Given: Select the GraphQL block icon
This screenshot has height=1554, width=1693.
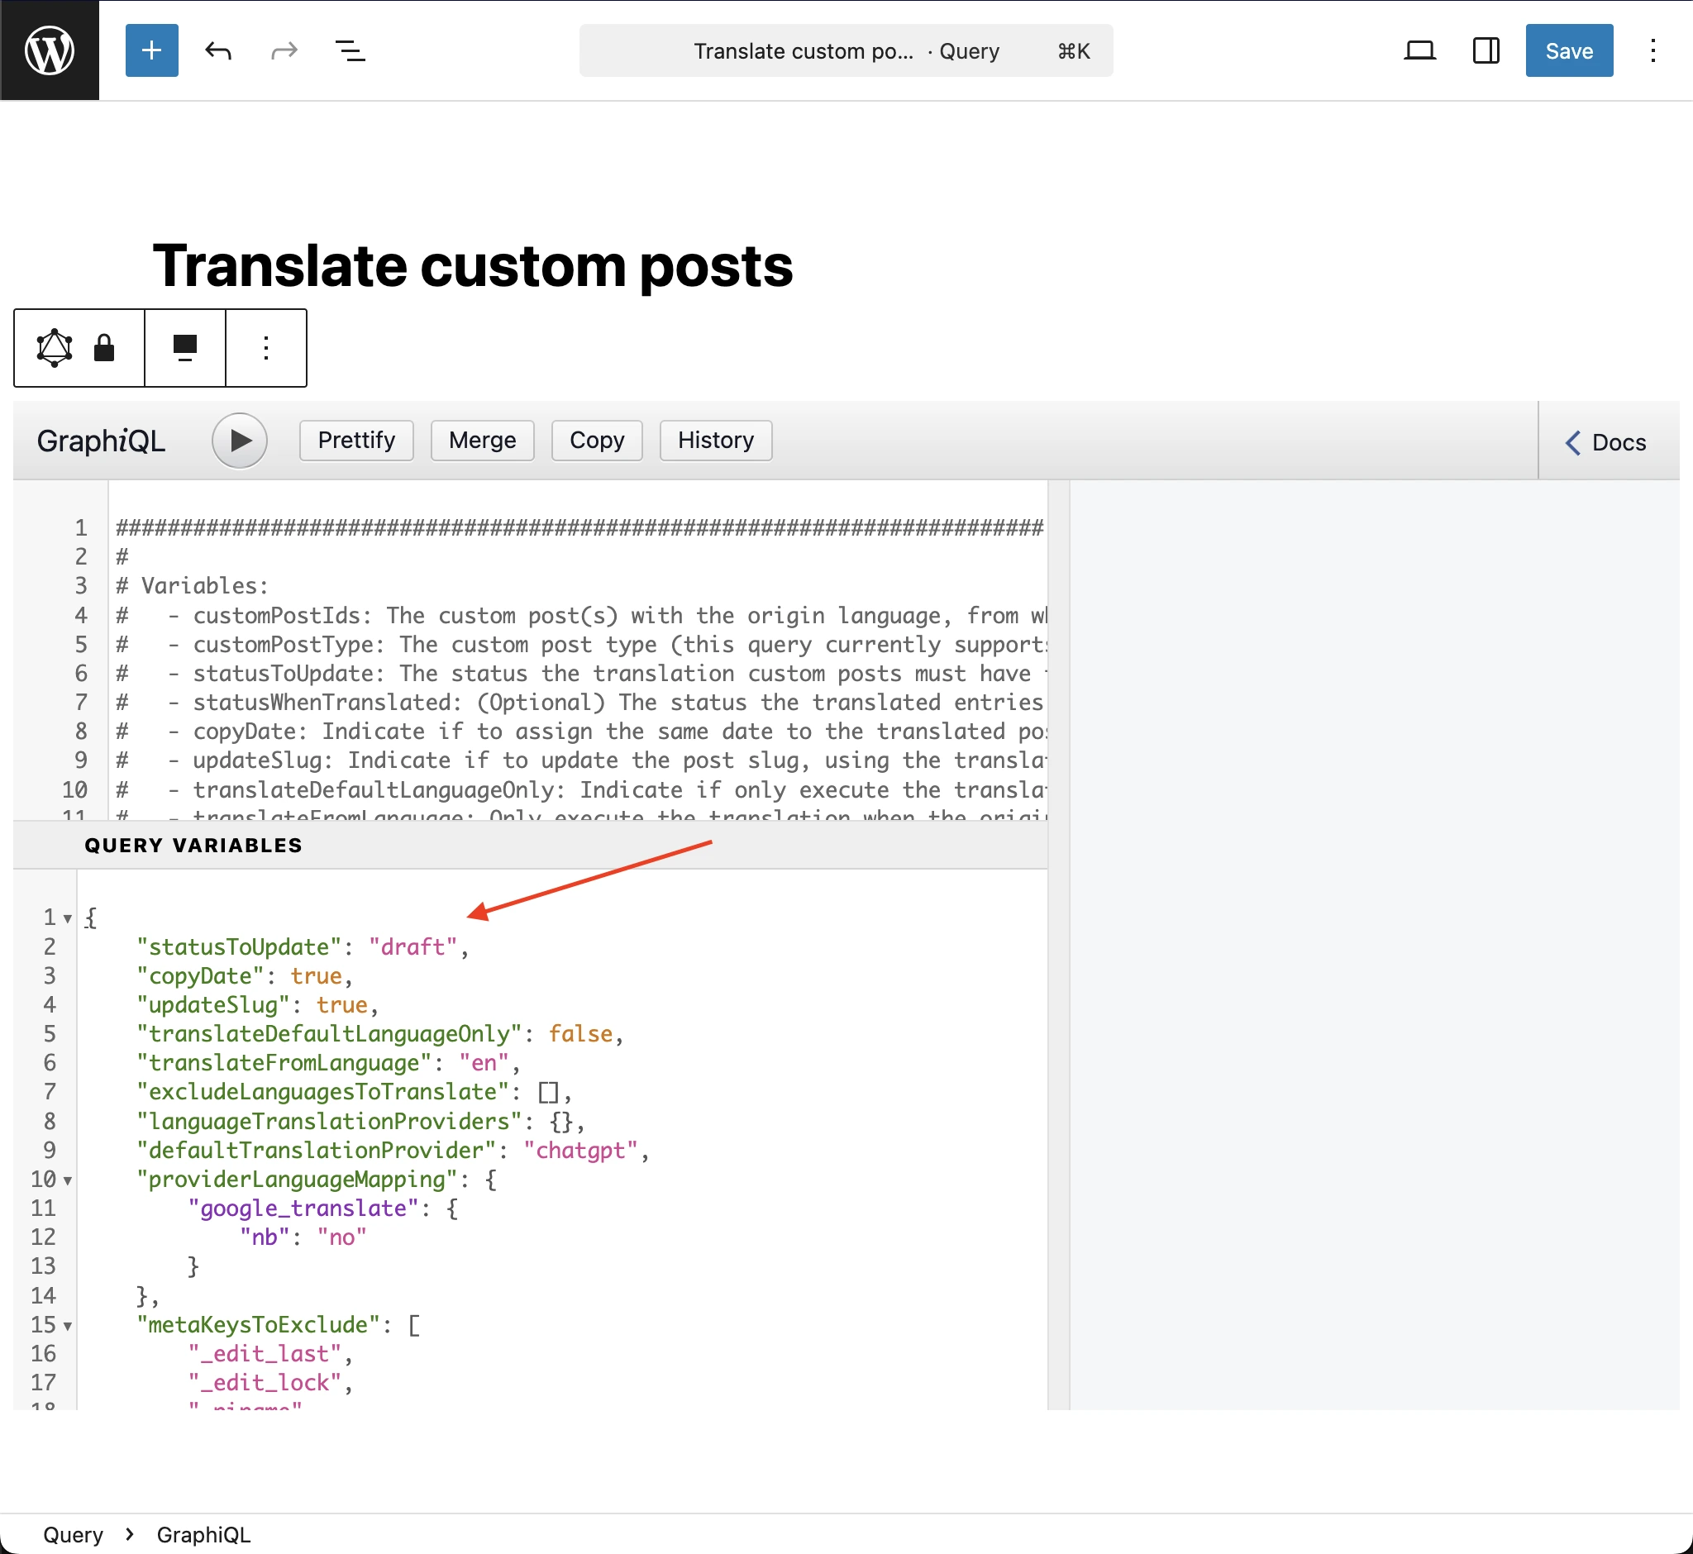Looking at the screenshot, I should coord(53,347).
